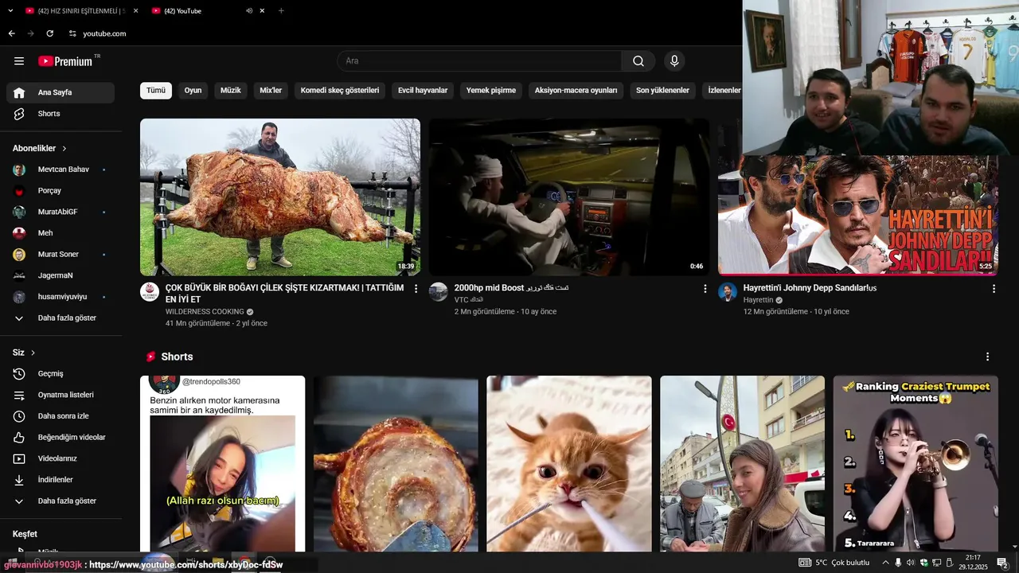Open Ranking Craziest Trumpet Moments Short
The height and width of the screenshot is (573, 1019).
coord(916,464)
